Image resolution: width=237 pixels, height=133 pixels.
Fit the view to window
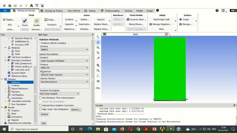98,65
